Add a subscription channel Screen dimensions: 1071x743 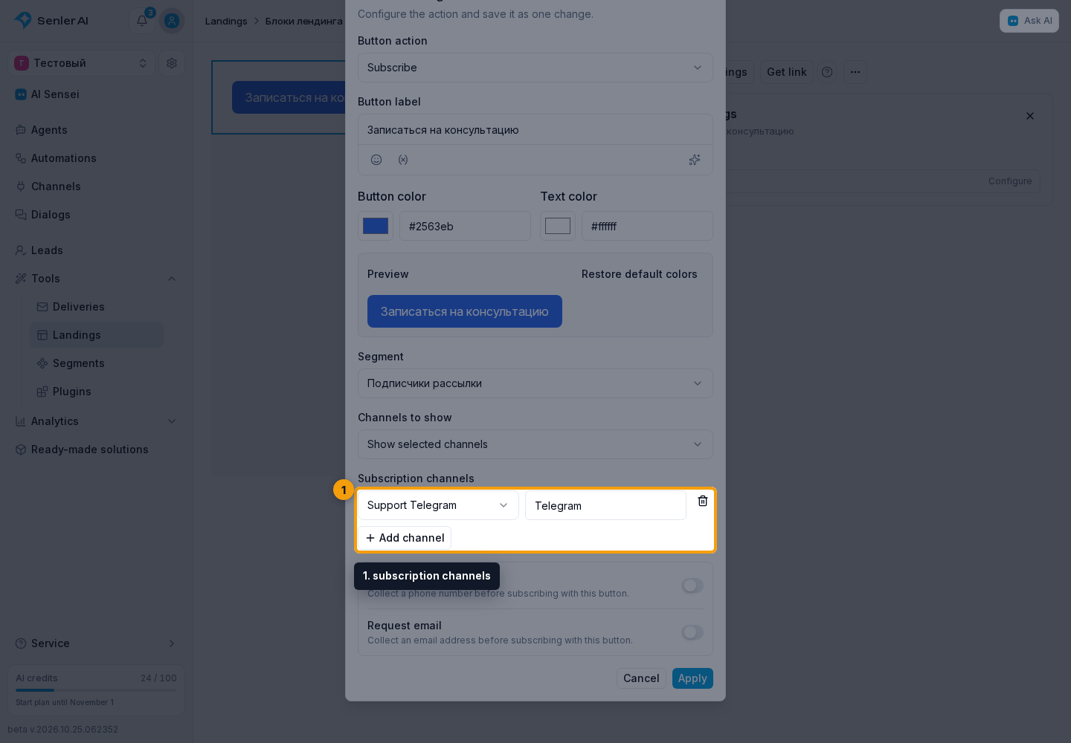[405, 538]
